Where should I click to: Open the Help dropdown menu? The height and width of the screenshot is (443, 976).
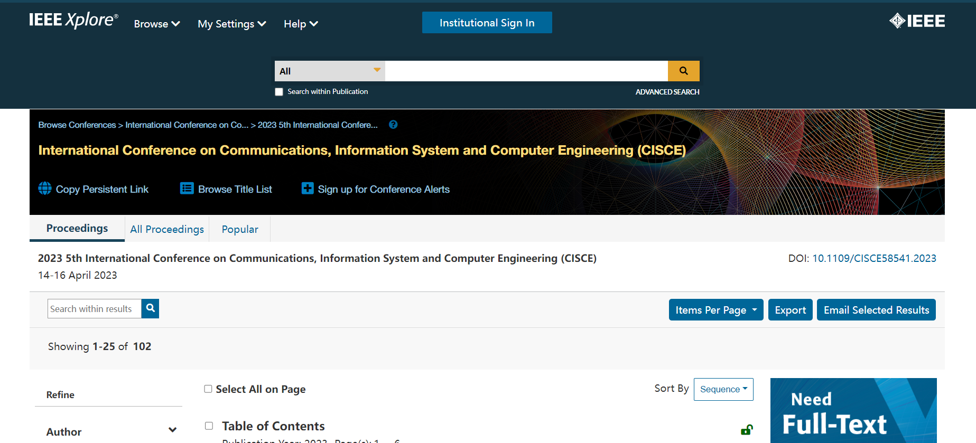click(301, 24)
